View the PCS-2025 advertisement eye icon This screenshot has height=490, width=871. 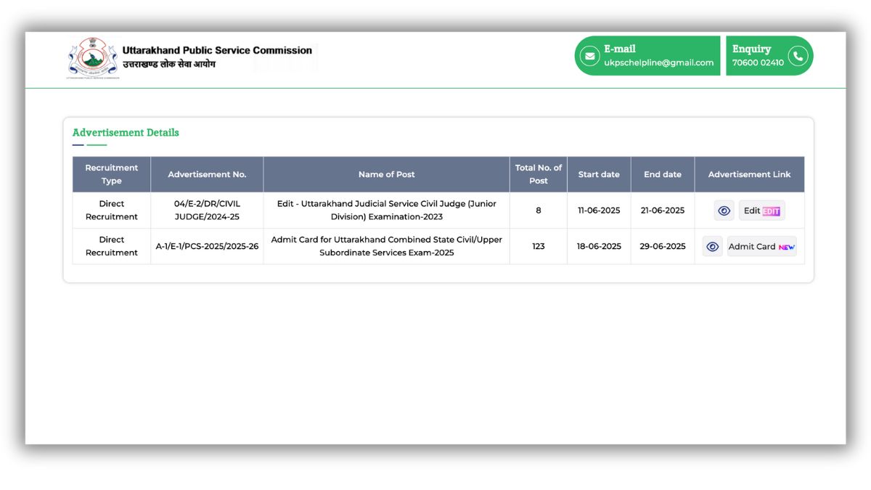[713, 246]
